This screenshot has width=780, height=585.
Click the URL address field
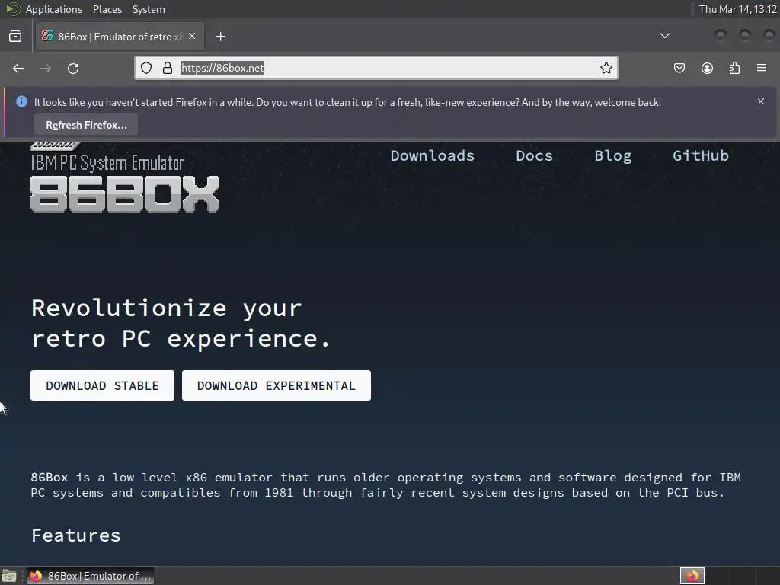point(376,68)
